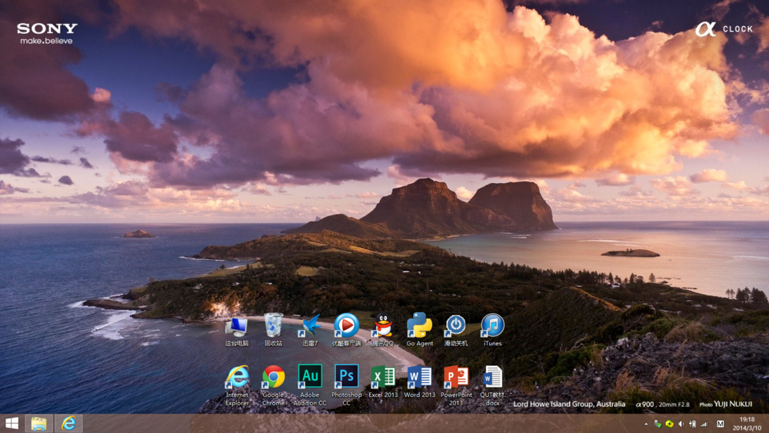
Task: Select the Photoshop CC shortcut
Action: tap(346, 385)
